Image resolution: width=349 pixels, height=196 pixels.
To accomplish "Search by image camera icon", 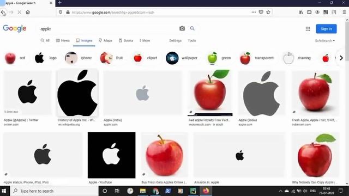I will [182, 28].
